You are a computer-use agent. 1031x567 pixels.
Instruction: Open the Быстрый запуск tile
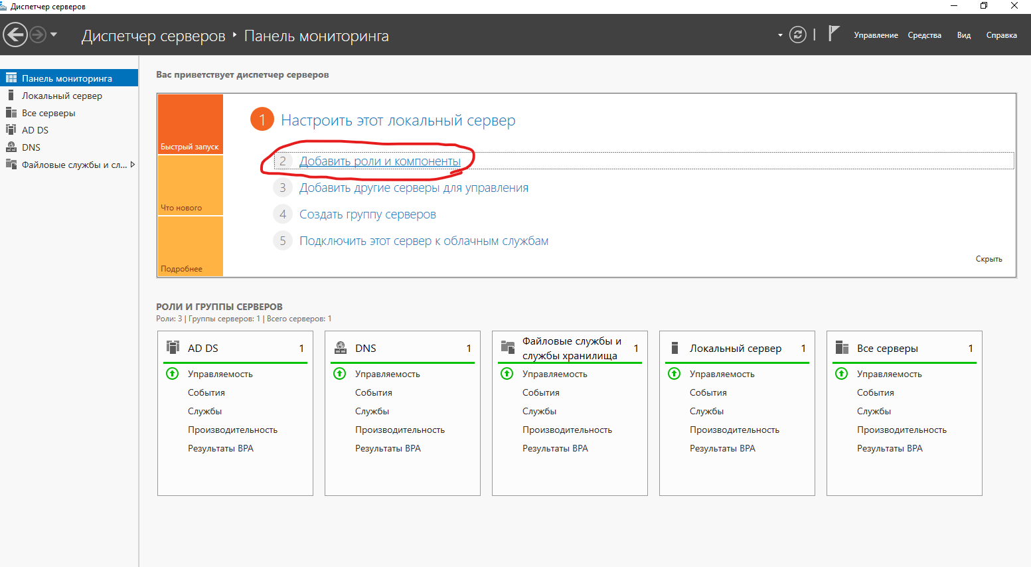pyautogui.click(x=190, y=124)
